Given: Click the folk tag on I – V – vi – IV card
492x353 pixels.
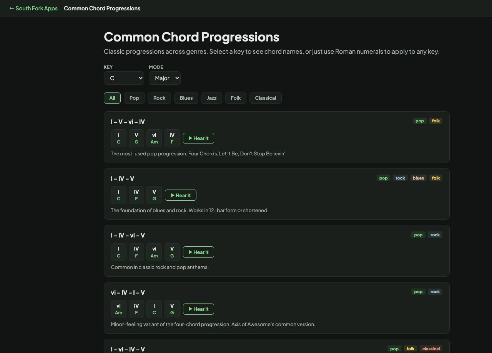Looking at the screenshot, I should (x=436, y=121).
